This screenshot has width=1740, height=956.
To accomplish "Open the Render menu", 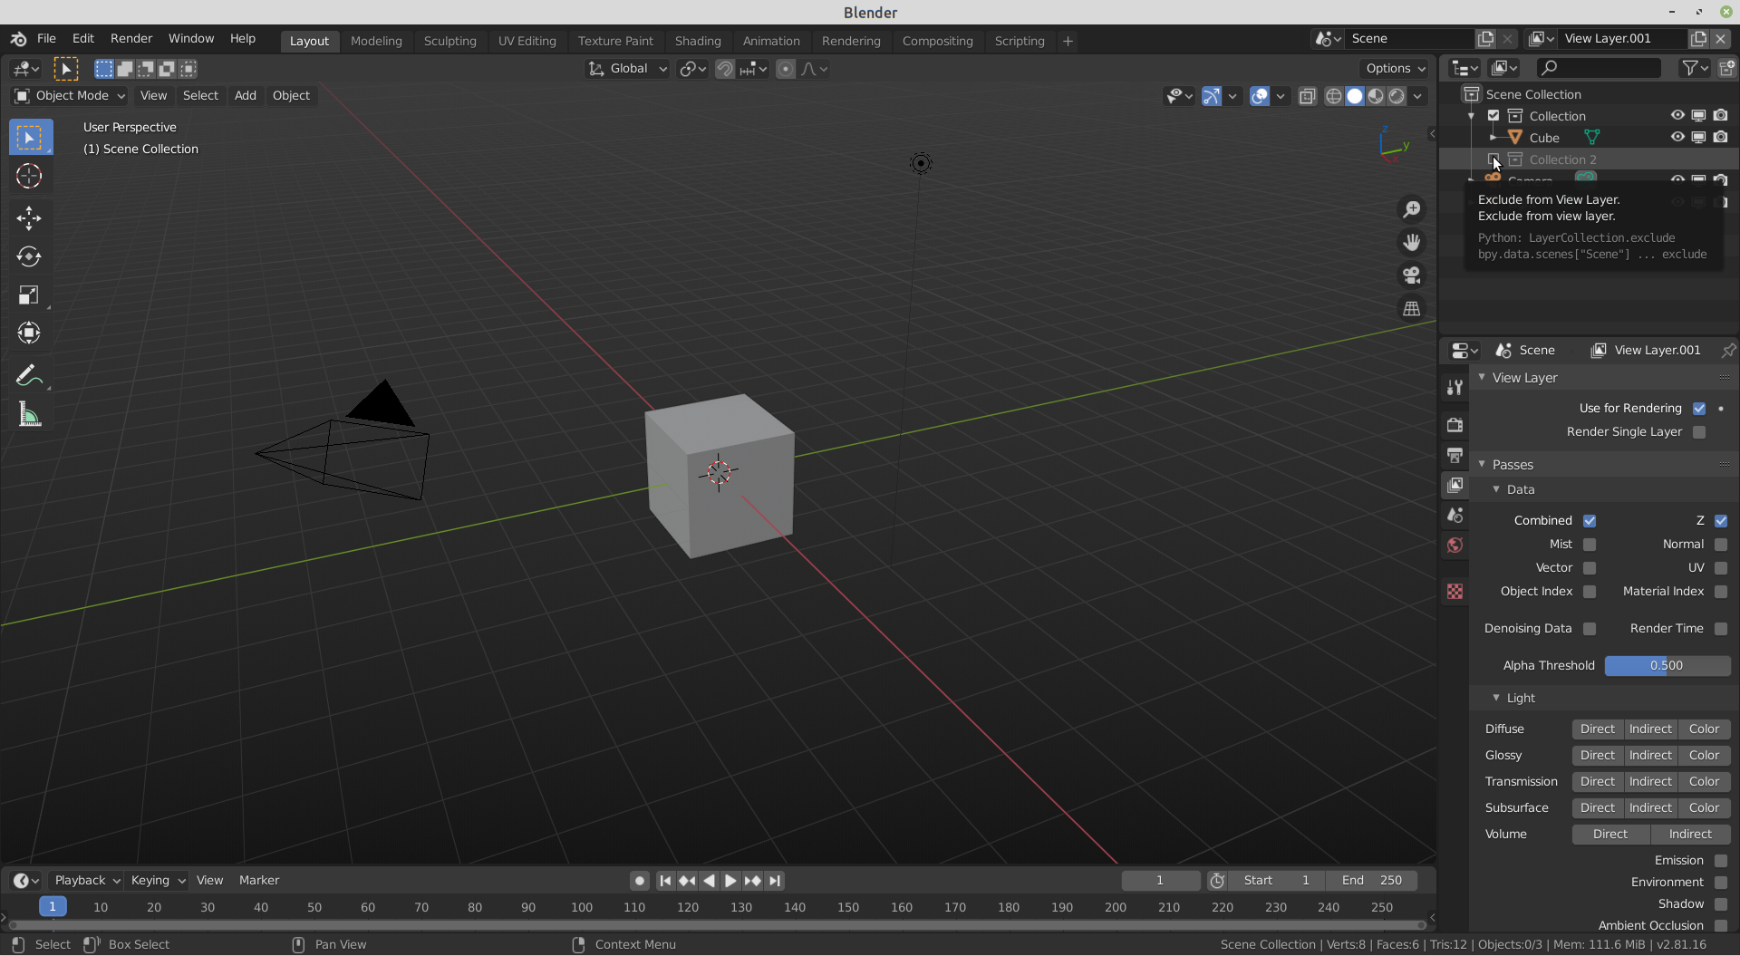I will [x=131, y=39].
